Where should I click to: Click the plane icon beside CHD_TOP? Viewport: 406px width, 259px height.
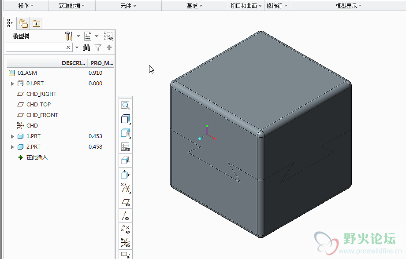[x=20, y=105]
